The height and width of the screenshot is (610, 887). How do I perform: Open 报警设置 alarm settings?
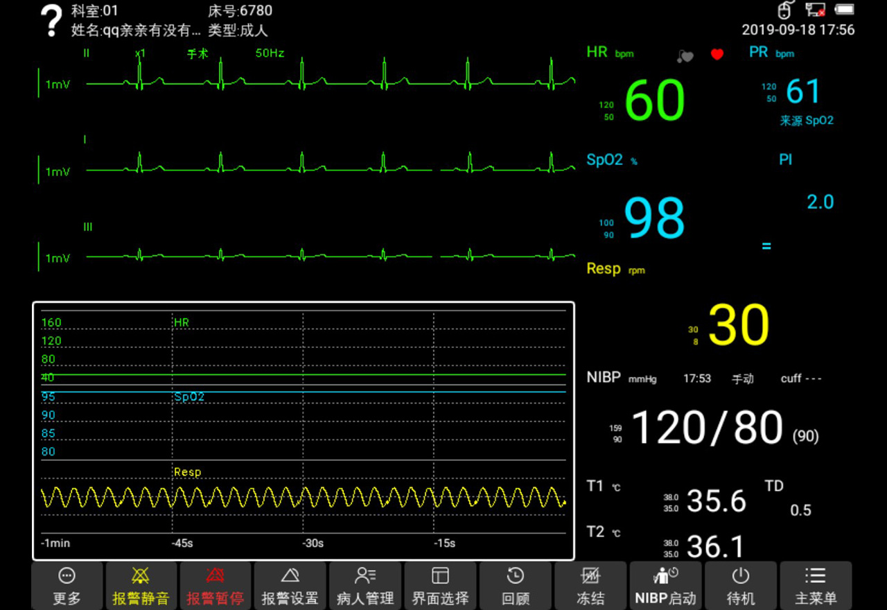pos(290,586)
